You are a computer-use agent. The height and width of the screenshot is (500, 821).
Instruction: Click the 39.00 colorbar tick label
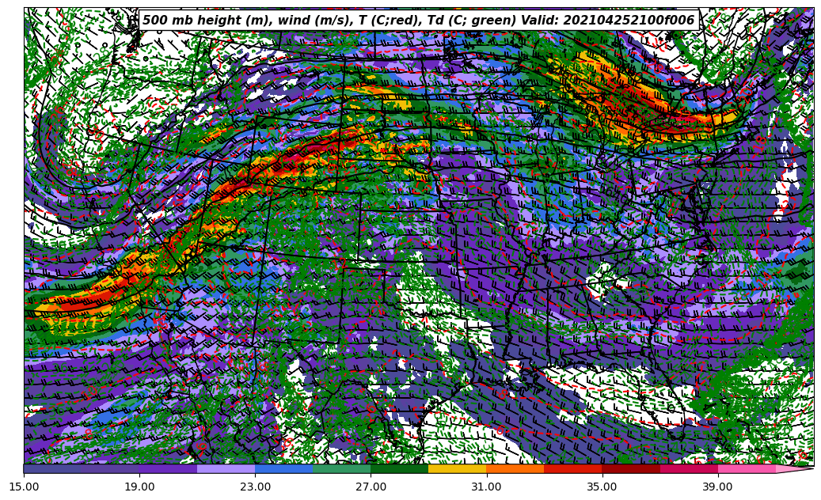point(718,487)
